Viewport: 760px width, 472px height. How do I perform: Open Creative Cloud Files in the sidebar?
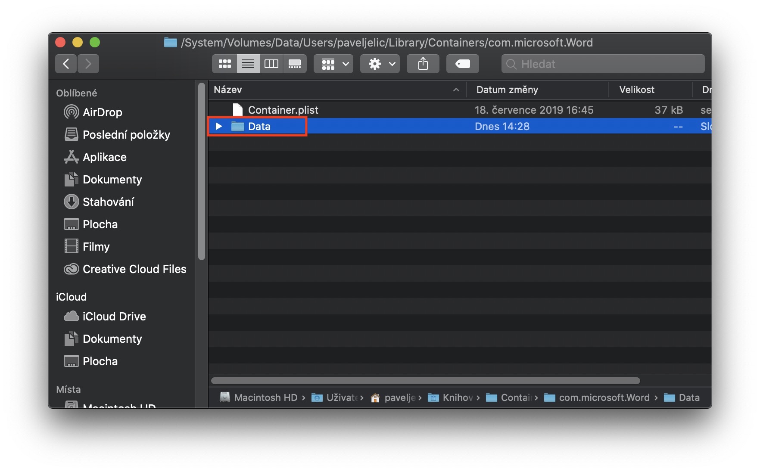coord(125,269)
